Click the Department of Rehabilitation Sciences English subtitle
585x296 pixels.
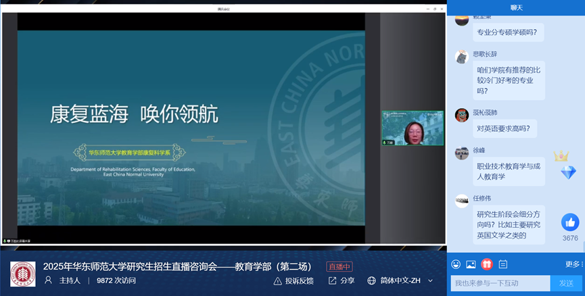pyautogui.click(x=133, y=172)
